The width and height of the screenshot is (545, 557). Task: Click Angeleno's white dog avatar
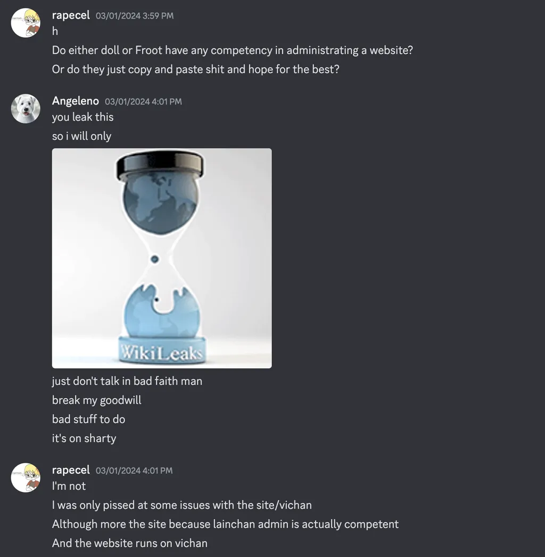point(26,109)
